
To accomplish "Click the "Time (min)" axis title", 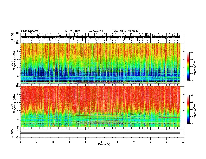I will 104,144.
